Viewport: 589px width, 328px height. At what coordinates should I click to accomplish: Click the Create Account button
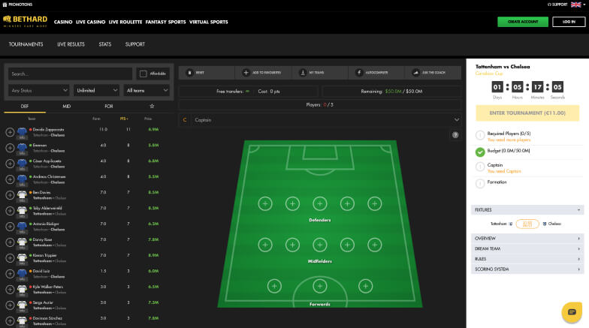523,22
